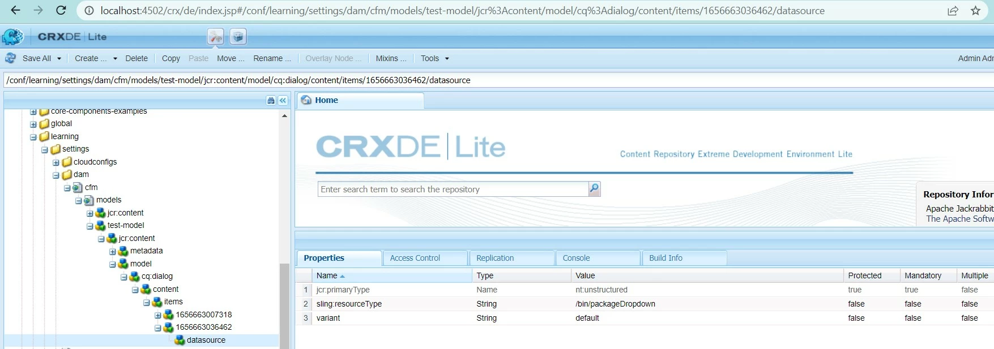
Task: Click the Move toolbar button
Action: (231, 58)
